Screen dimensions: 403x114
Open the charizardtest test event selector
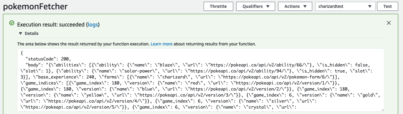pyautogui.click(x=345, y=6)
